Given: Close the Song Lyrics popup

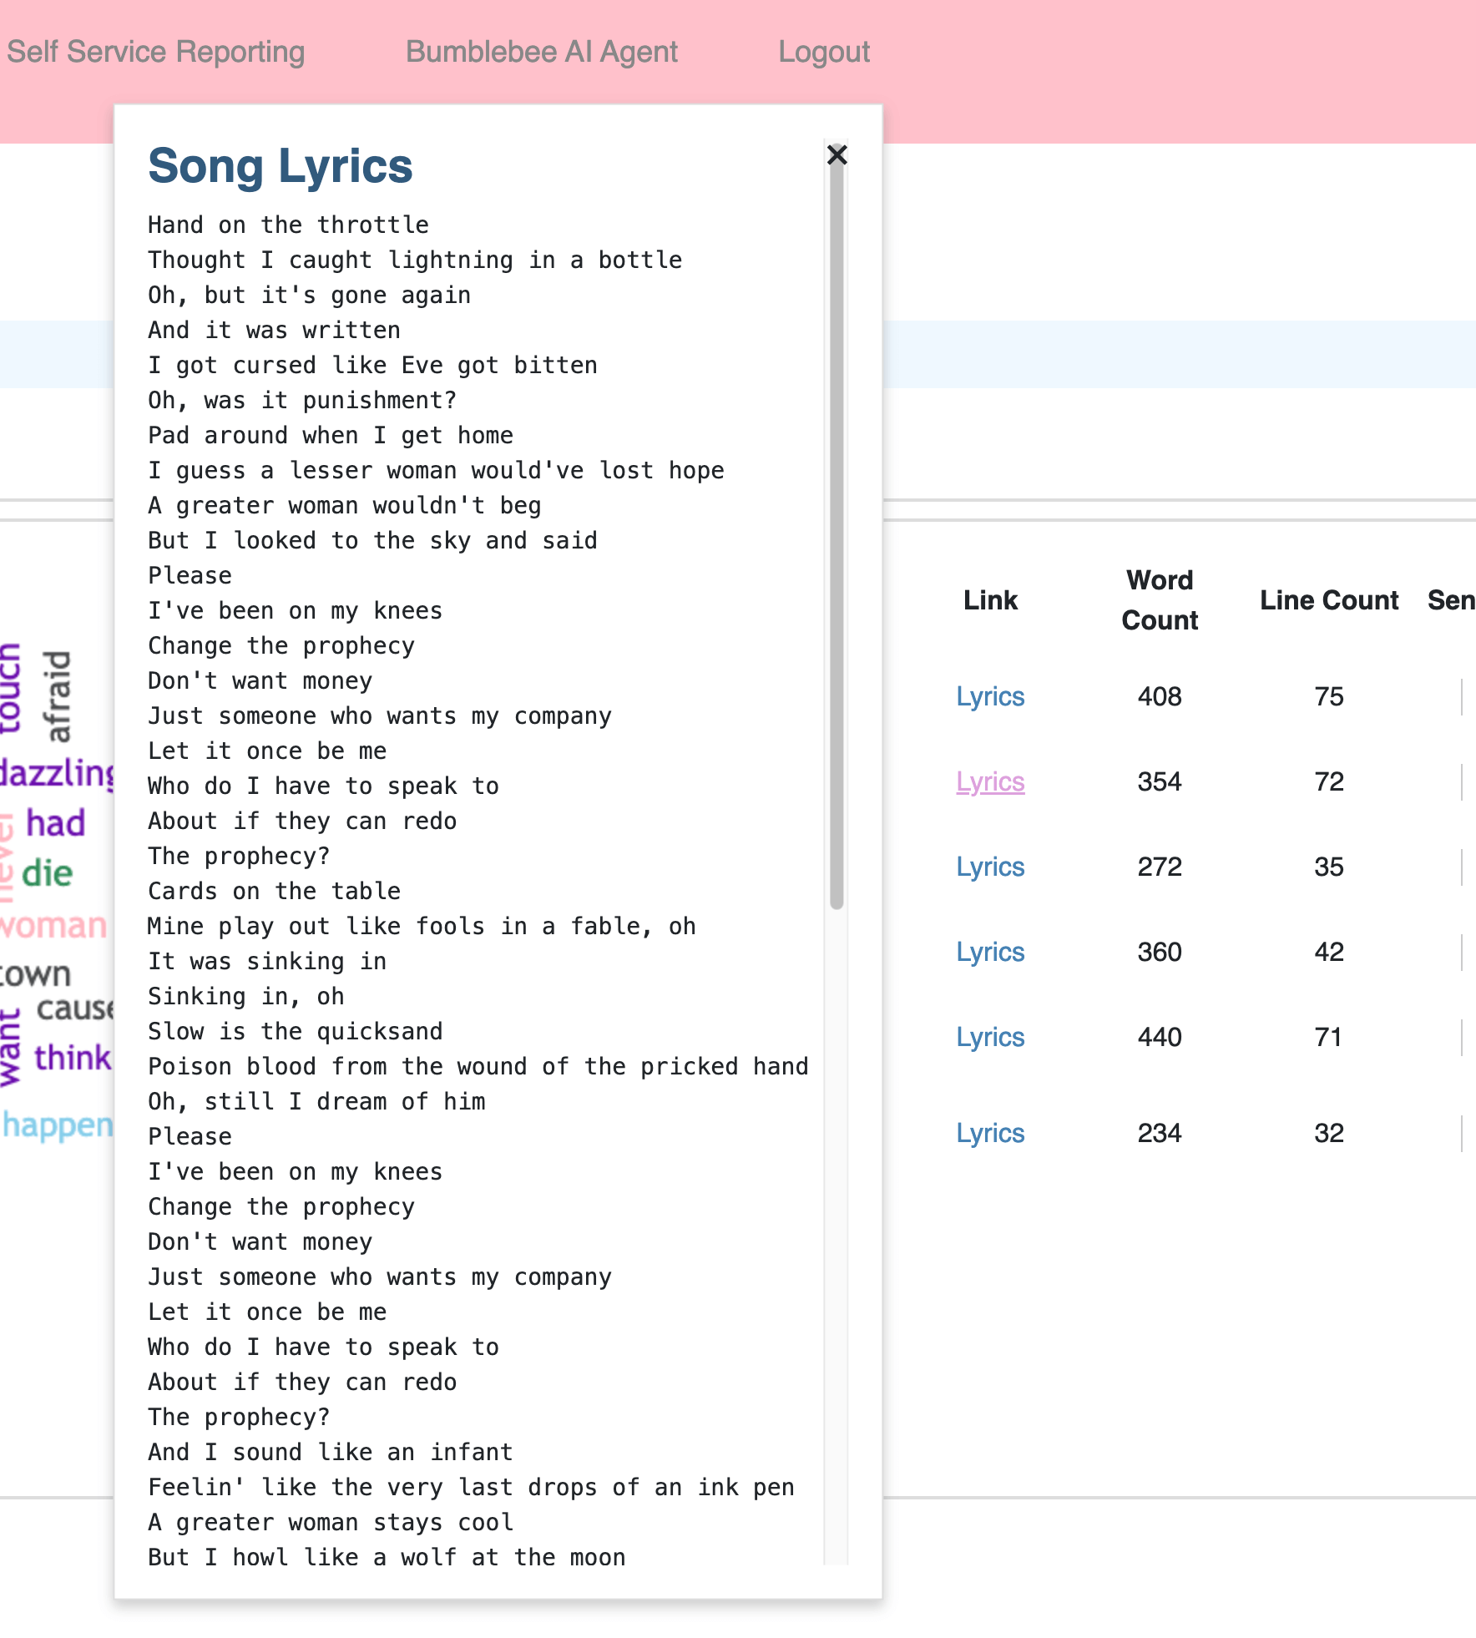Looking at the screenshot, I should (837, 154).
